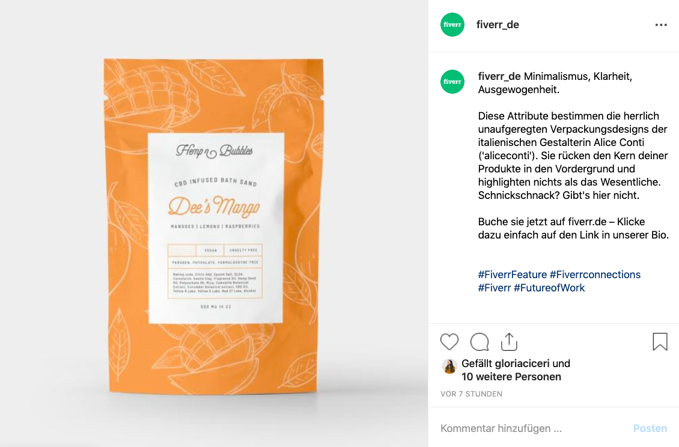Show the 10 weitere Personen likes list

[511, 377]
